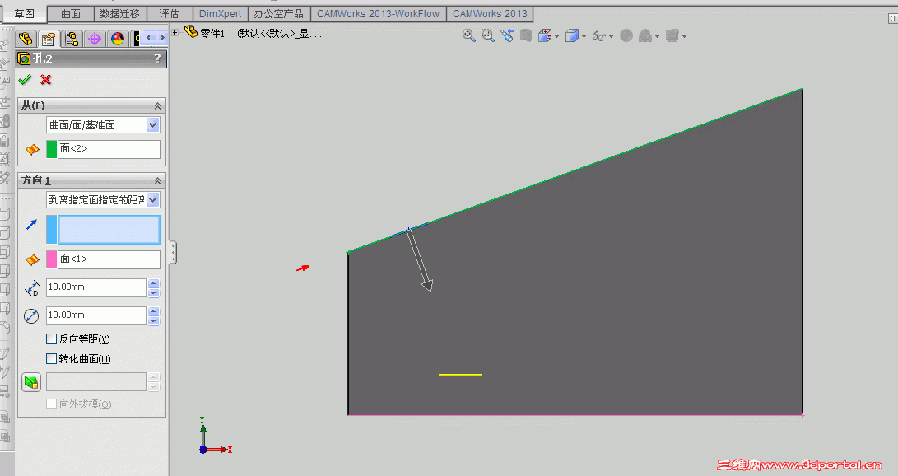Increase the D1 offset distance spinner
Image resolution: width=898 pixels, height=476 pixels.
pos(153,283)
